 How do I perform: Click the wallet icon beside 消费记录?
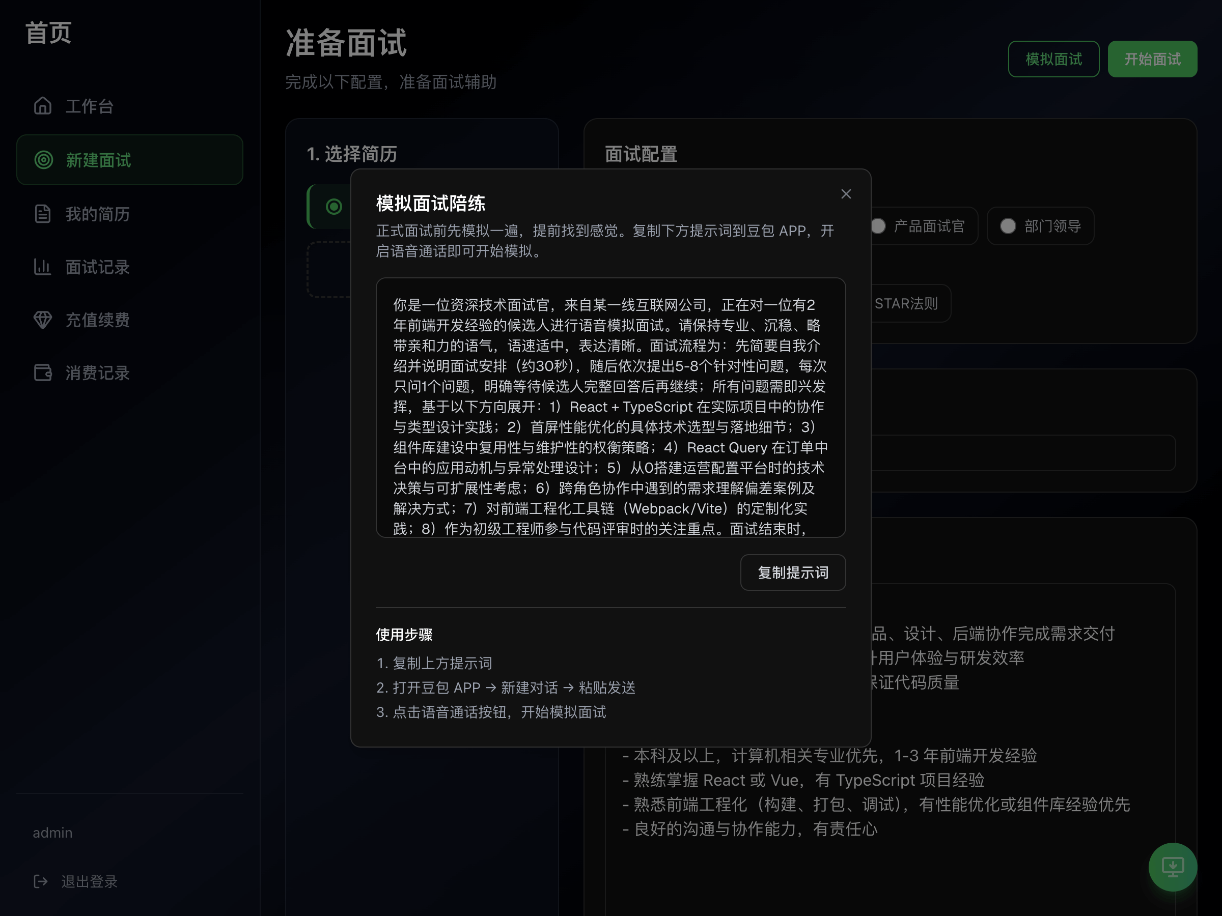pos(43,373)
